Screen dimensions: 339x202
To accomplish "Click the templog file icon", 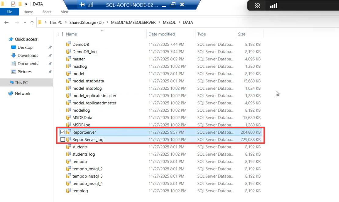I will 68,191.
